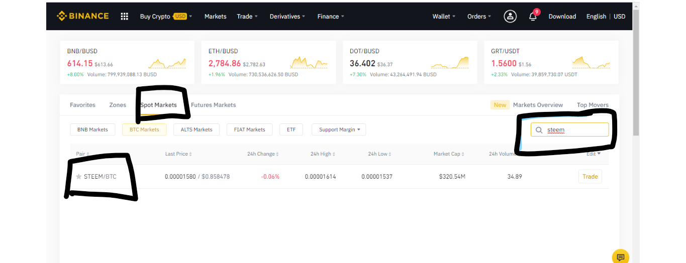Open Top Movers
The height and width of the screenshot is (263, 686).
click(x=593, y=105)
